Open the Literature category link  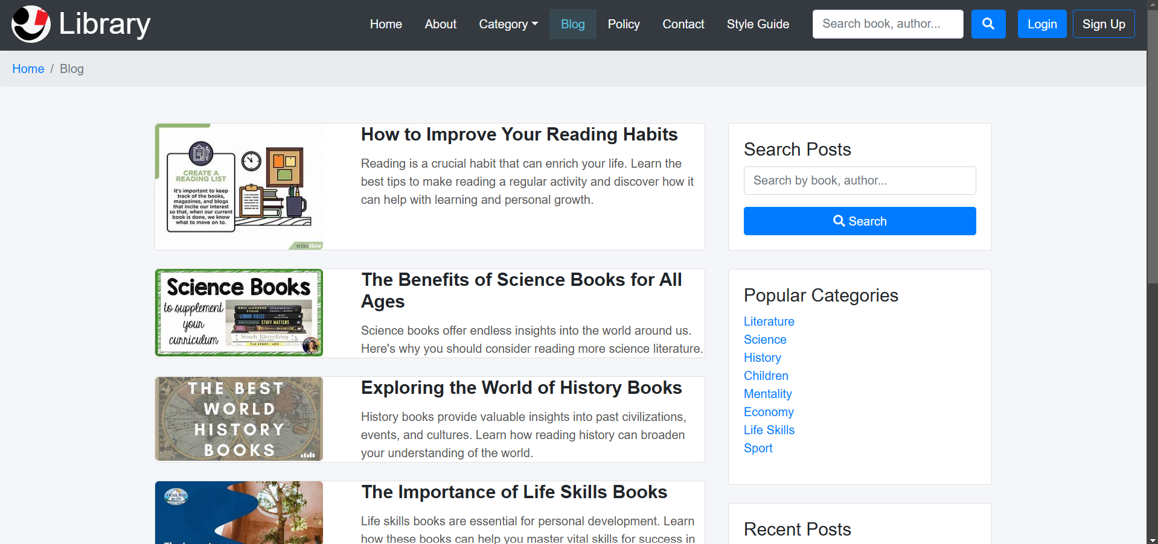[769, 321]
